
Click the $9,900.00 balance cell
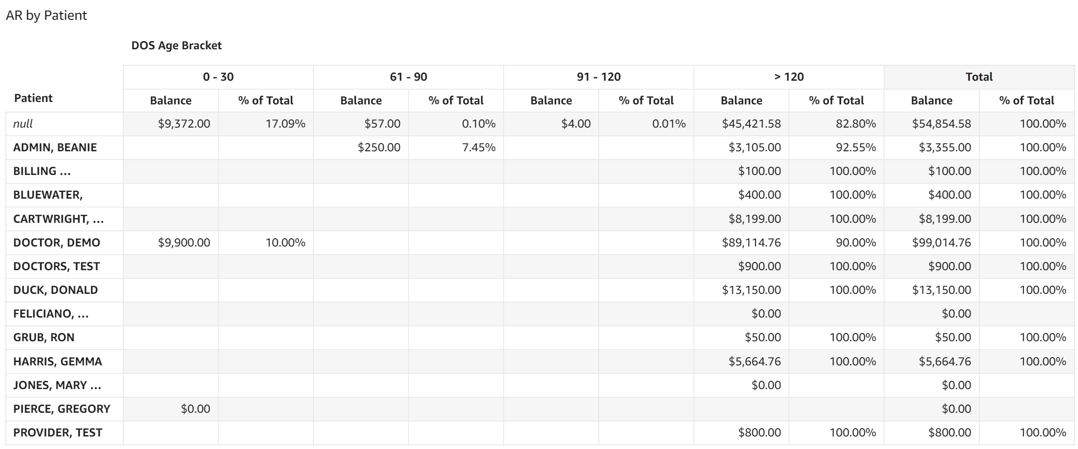pos(184,243)
